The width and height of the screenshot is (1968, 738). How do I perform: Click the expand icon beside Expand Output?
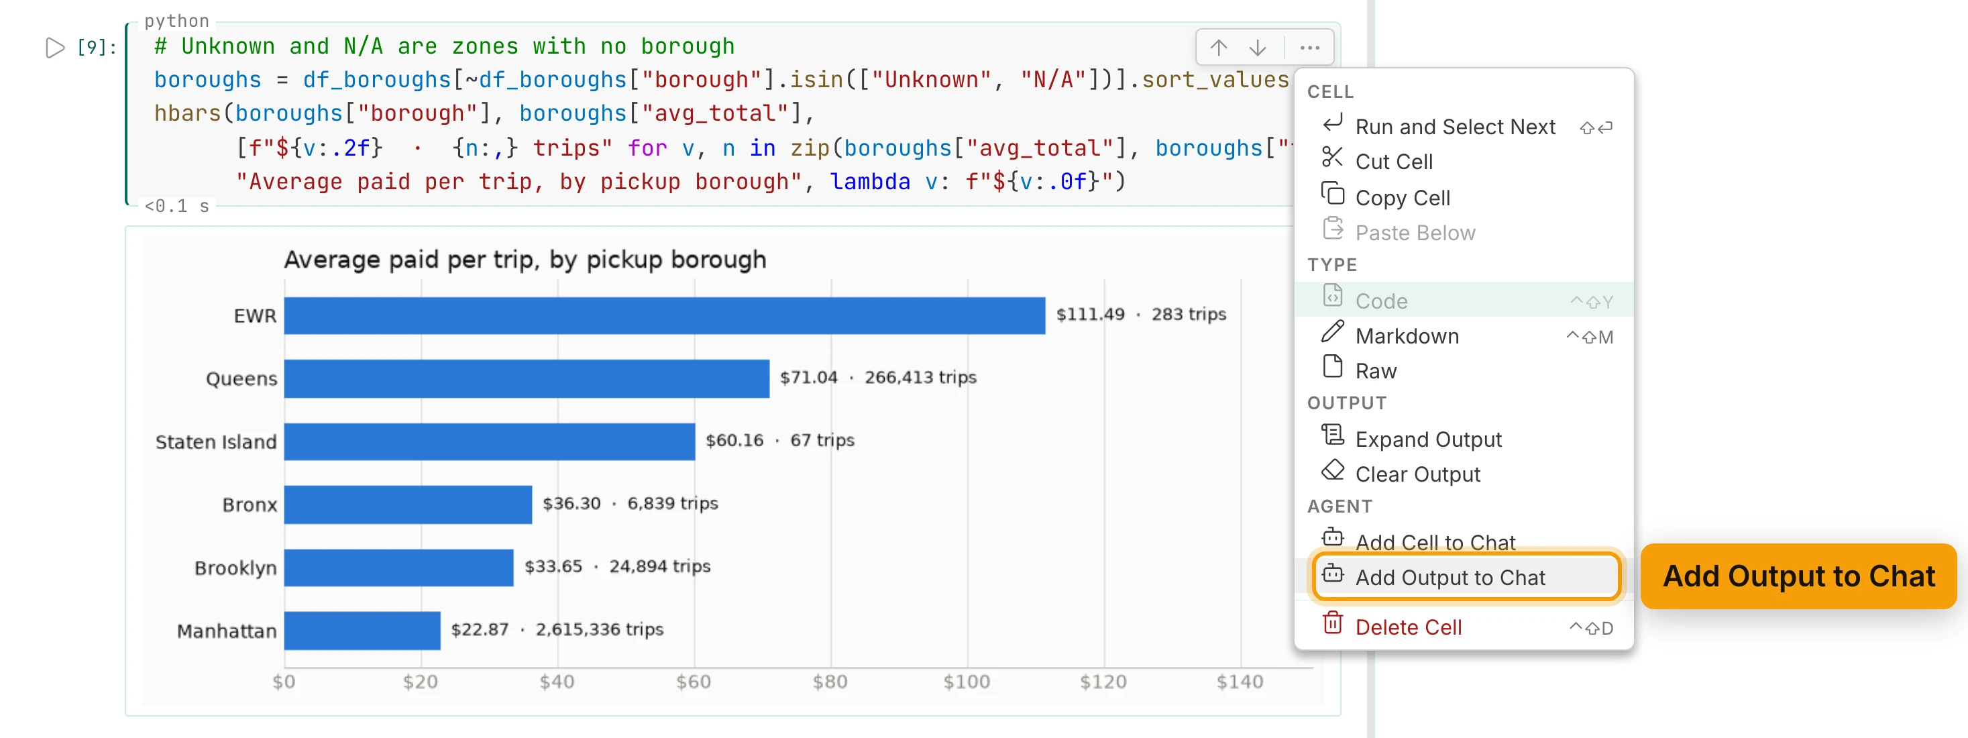[x=1332, y=435]
